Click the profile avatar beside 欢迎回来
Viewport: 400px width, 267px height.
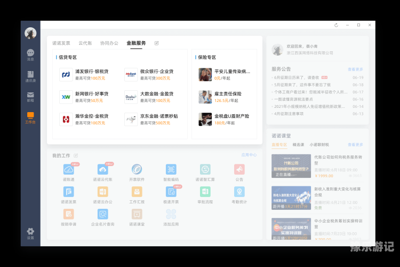tap(277, 50)
